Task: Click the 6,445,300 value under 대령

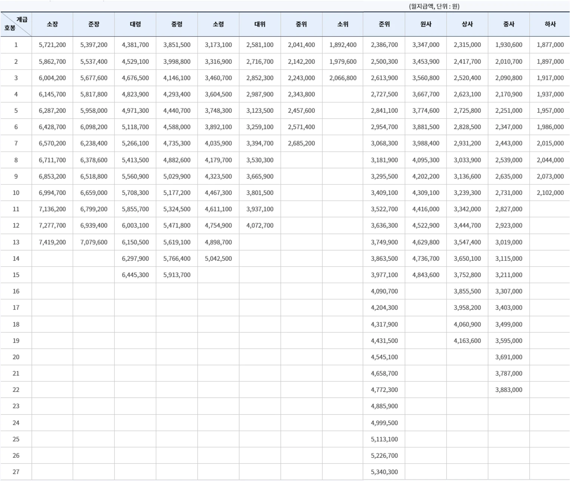Action: pos(135,275)
